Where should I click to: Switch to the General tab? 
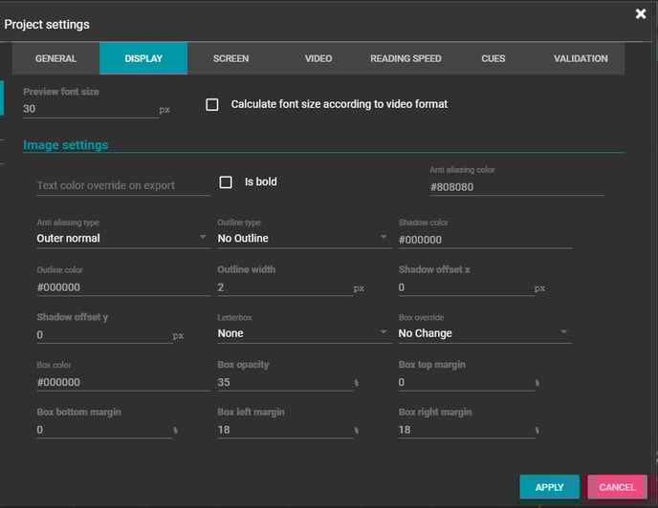(55, 58)
